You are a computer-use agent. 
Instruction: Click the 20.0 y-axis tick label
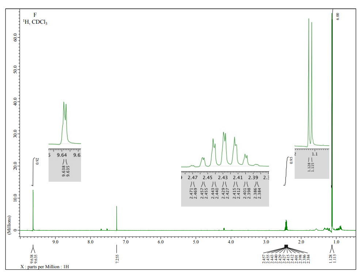click(15, 166)
